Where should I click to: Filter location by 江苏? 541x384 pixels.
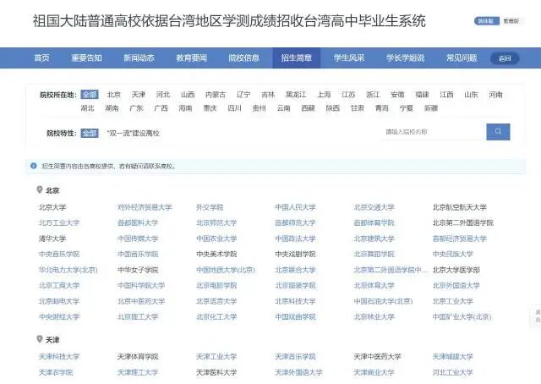348,94
